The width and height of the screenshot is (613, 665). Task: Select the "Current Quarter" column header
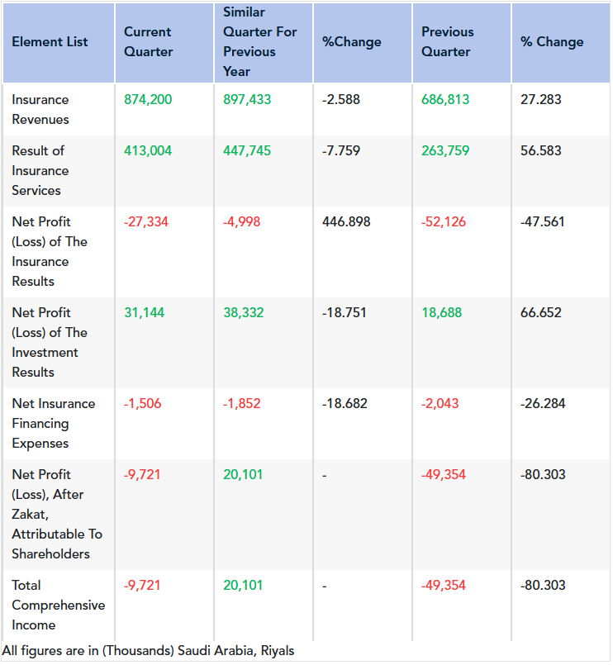tap(148, 42)
